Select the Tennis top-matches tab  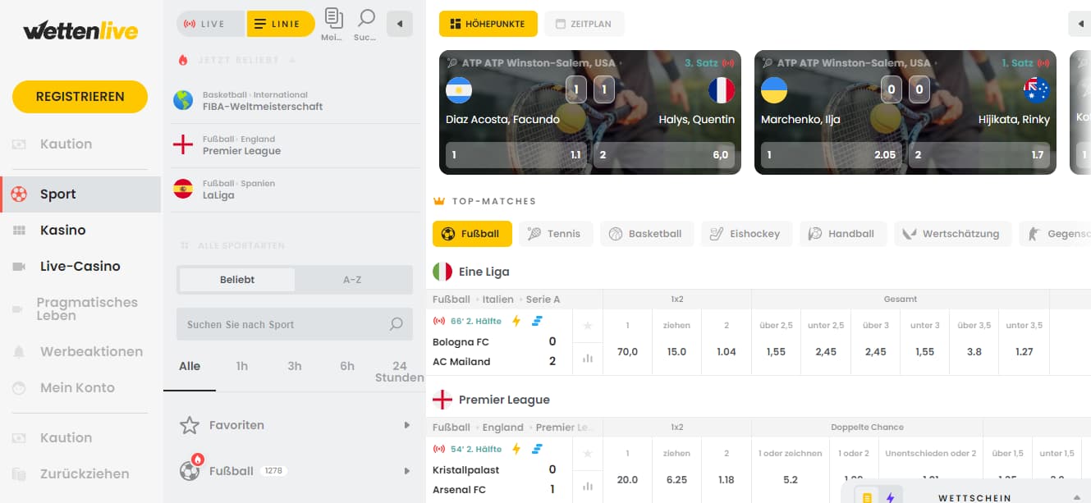coord(554,234)
